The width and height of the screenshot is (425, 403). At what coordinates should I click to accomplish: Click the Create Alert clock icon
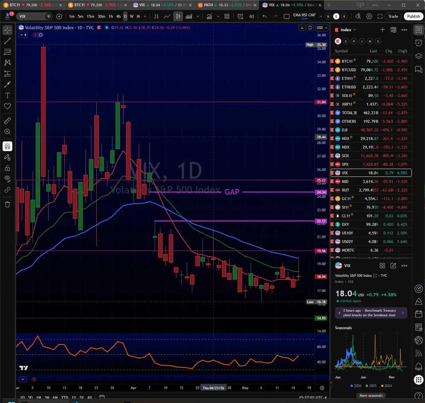tap(240, 16)
